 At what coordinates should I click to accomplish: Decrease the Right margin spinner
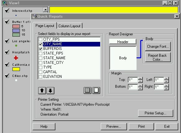coord(166,88)
